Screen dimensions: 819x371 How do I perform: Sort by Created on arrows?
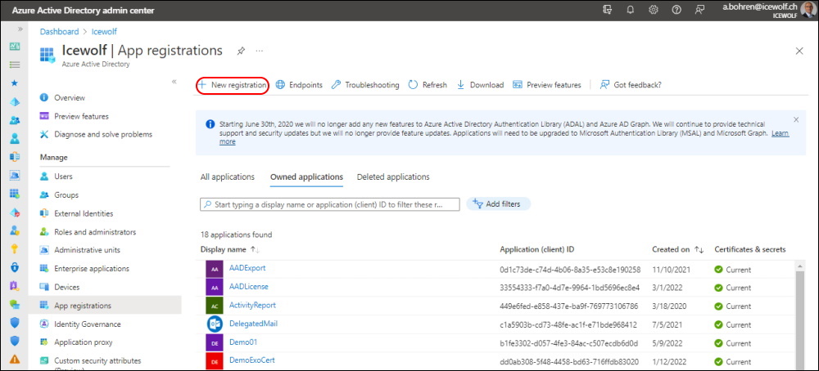(699, 249)
